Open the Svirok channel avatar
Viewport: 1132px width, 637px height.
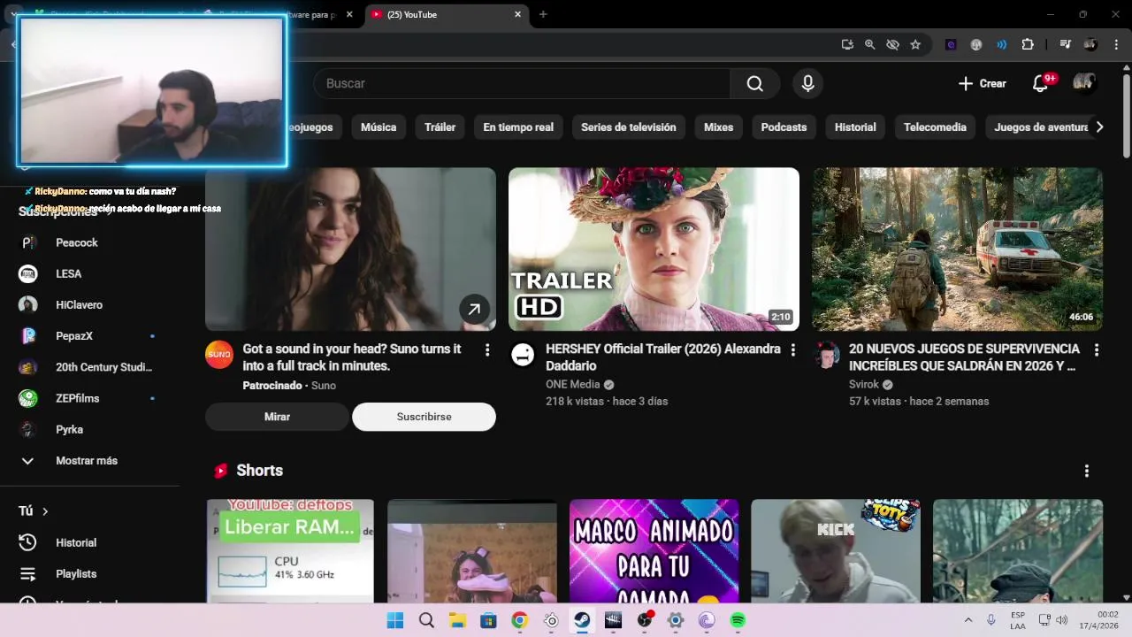click(x=827, y=355)
